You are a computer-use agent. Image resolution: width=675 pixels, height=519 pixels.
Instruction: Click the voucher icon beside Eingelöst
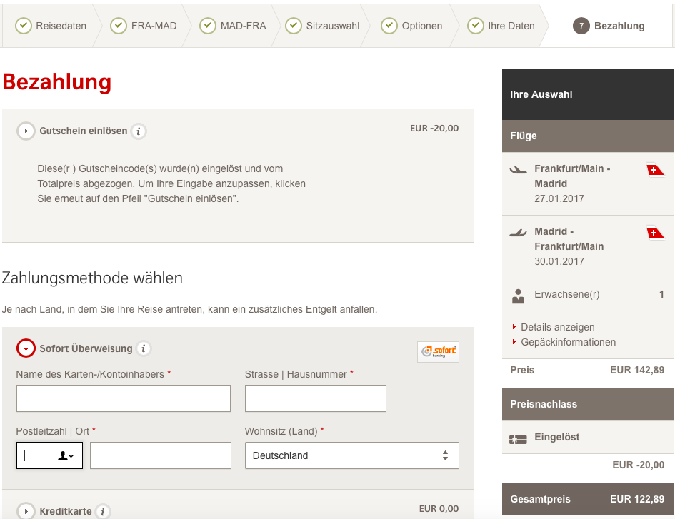coord(518,440)
